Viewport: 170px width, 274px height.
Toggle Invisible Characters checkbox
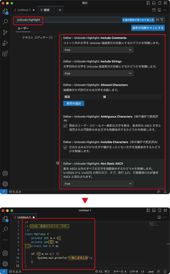65,147
